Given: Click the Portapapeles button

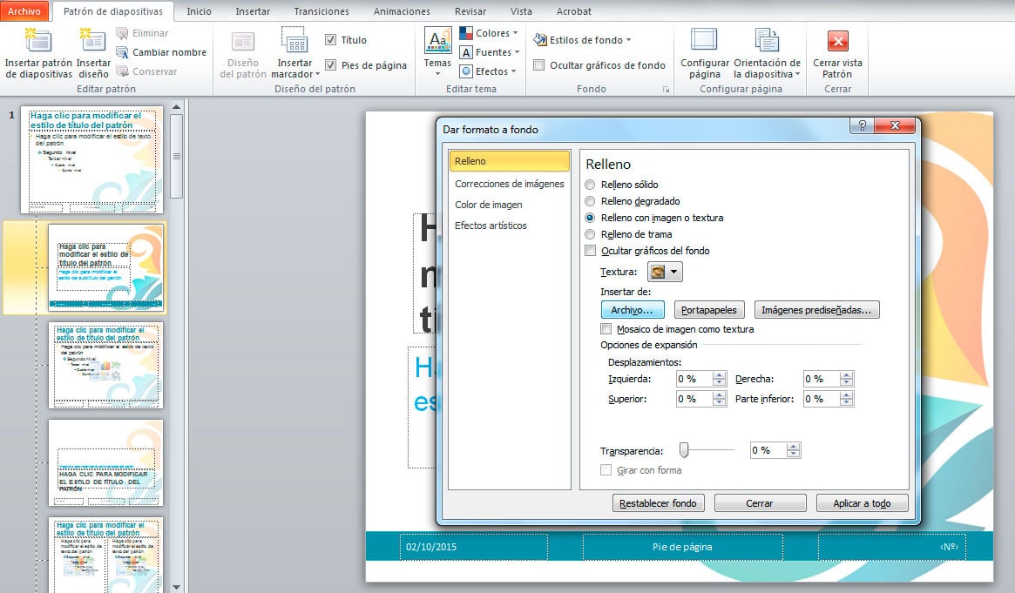Looking at the screenshot, I should click(709, 310).
